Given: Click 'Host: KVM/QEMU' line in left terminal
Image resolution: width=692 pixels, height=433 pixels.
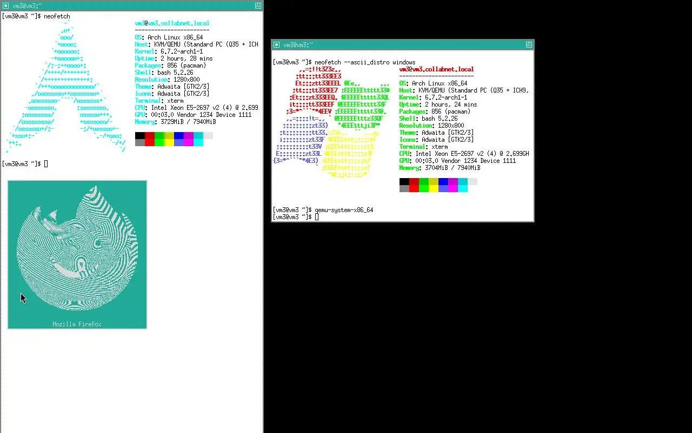Looking at the screenshot, I should [x=197, y=44].
